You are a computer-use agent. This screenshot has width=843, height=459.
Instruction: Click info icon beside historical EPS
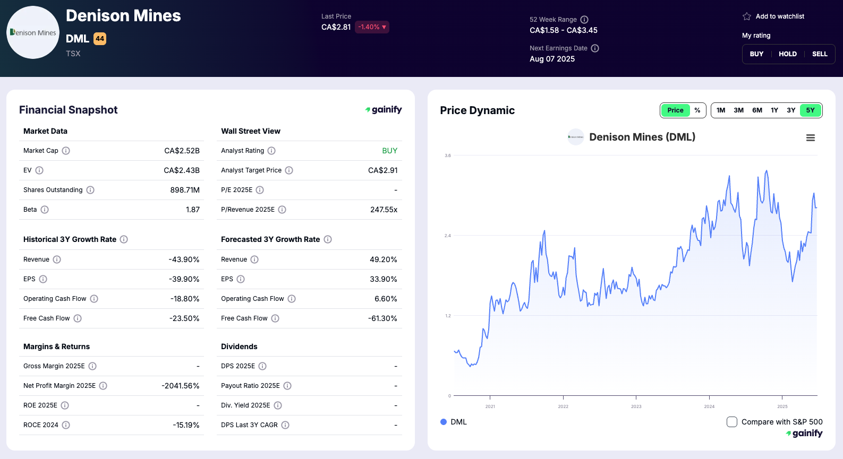(43, 279)
